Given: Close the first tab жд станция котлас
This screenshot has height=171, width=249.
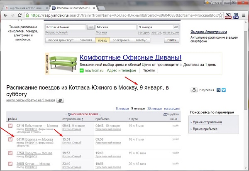Looking at the screenshot, I should pos(46,8).
